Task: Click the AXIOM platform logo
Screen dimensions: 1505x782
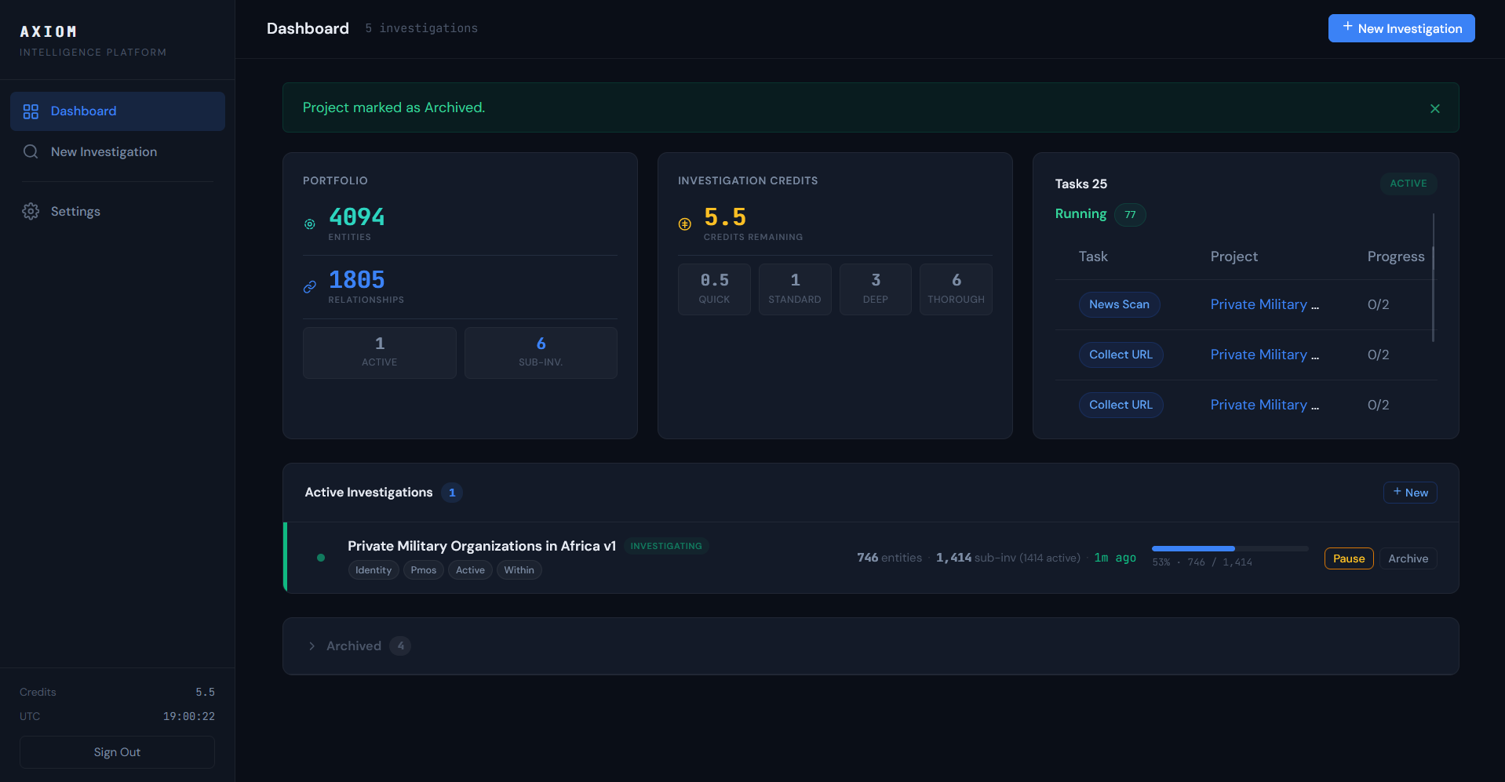Action: 49,31
